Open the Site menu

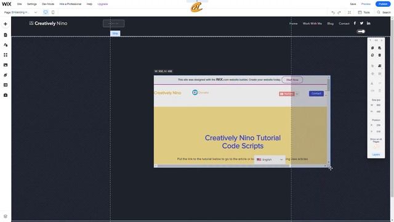click(x=19, y=4)
